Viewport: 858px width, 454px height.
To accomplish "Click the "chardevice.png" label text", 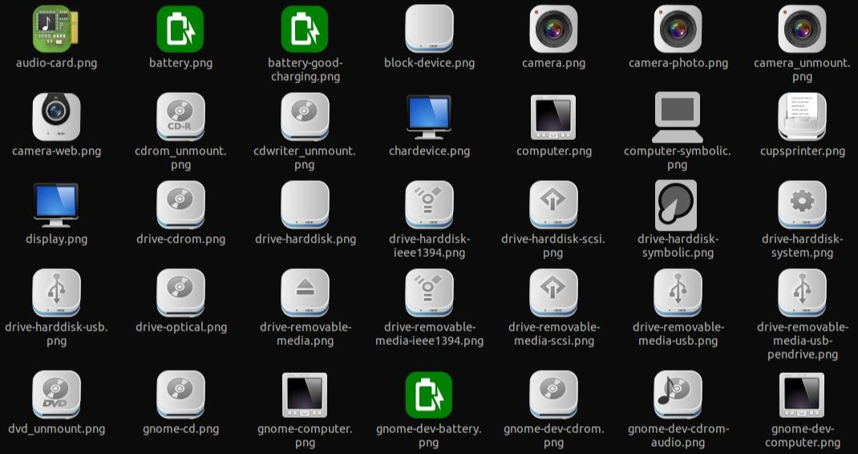I will (x=430, y=151).
